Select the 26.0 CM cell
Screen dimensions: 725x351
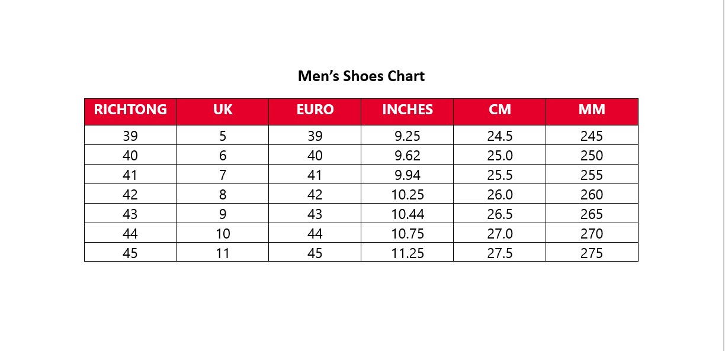coord(499,194)
